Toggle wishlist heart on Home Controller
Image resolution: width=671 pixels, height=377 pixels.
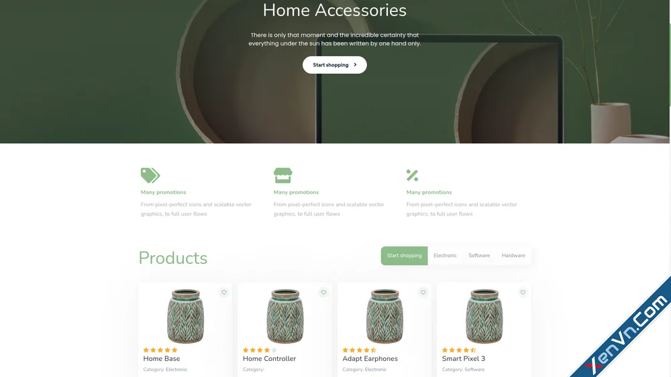pos(323,293)
